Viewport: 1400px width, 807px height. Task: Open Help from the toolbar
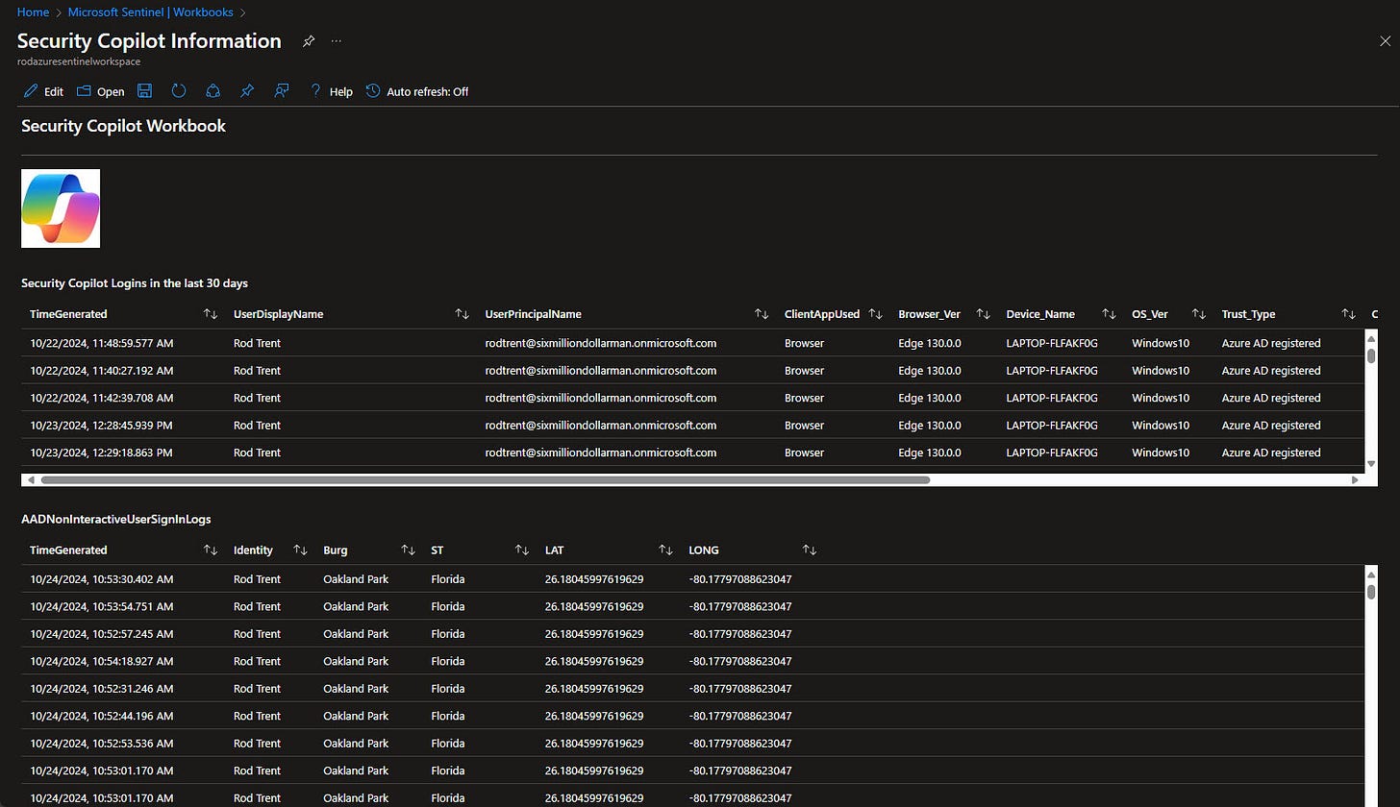(331, 91)
